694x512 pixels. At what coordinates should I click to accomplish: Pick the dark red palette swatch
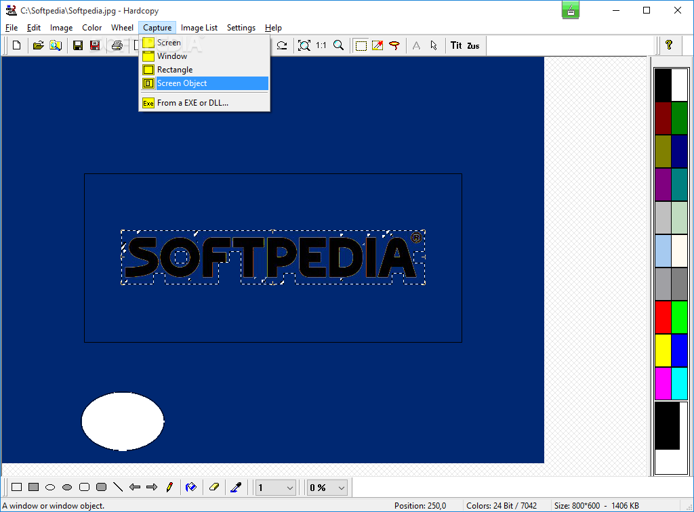point(663,119)
